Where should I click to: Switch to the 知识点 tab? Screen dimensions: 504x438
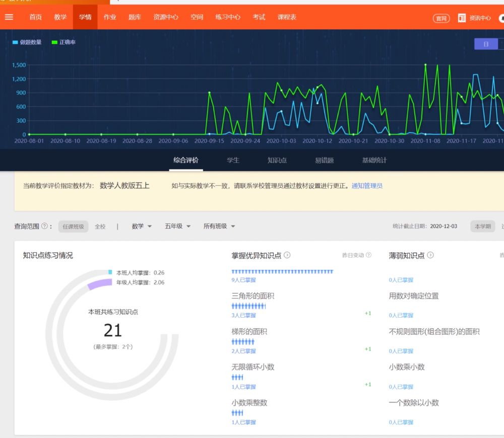(277, 160)
